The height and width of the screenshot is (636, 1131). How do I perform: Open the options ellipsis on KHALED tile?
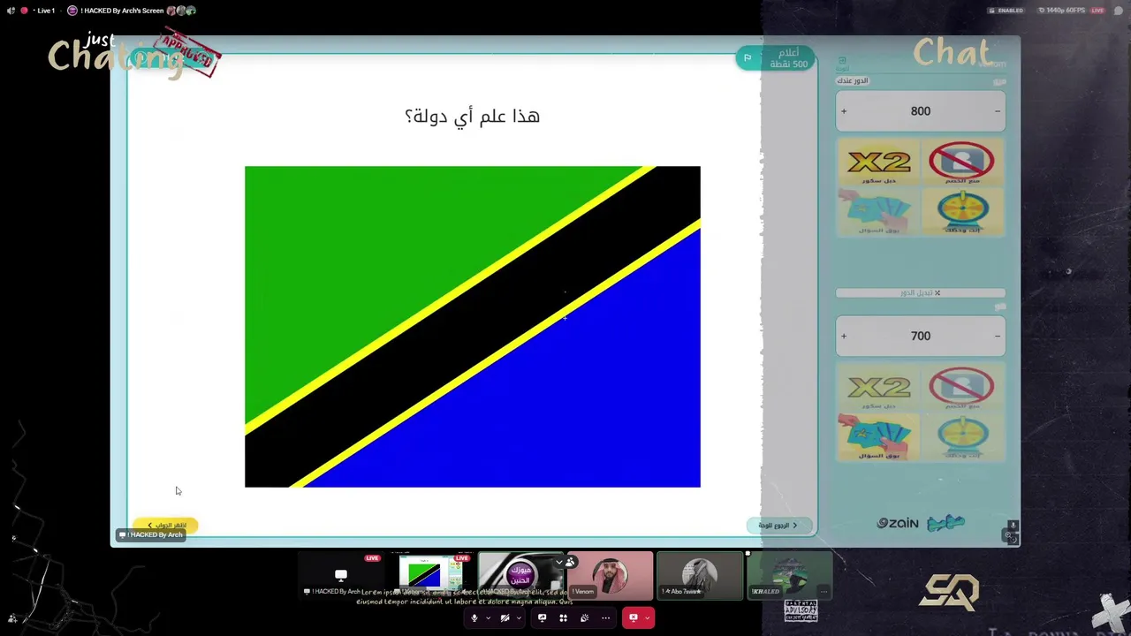(x=824, y=591)
